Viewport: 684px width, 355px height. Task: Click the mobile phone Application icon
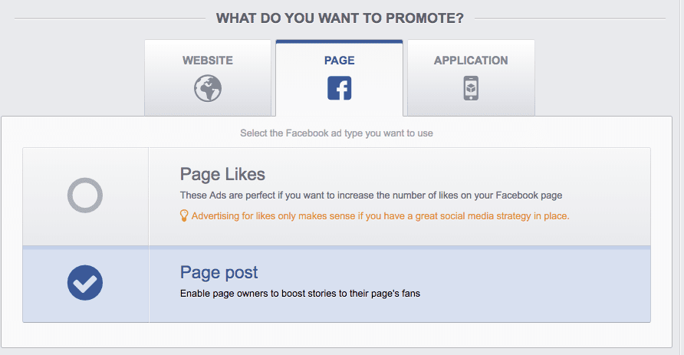point(470,88)
